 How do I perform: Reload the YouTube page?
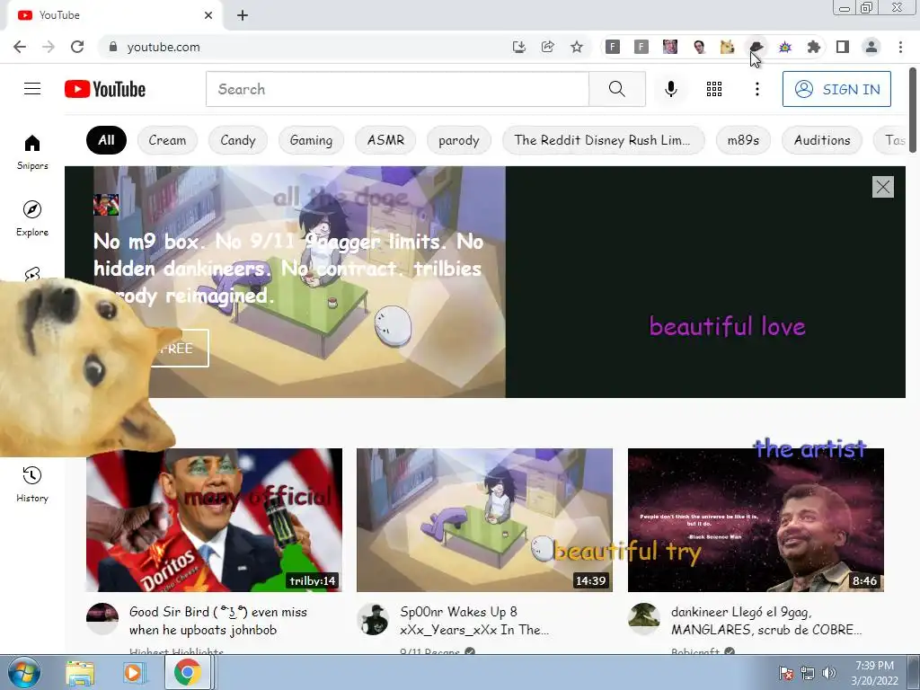coord(77,47)
